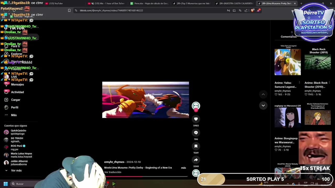Follow emyhr_rhymes via red plus on avatar
The width and height of the screenshot is (335, 188).
click(196, 110)
